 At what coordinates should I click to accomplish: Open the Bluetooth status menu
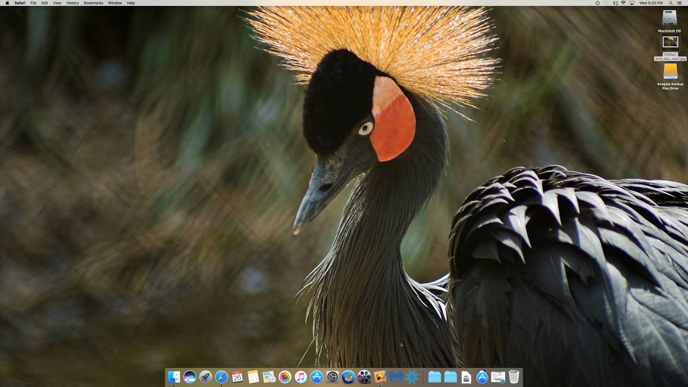pyautogui.click(x=615, y=3)
